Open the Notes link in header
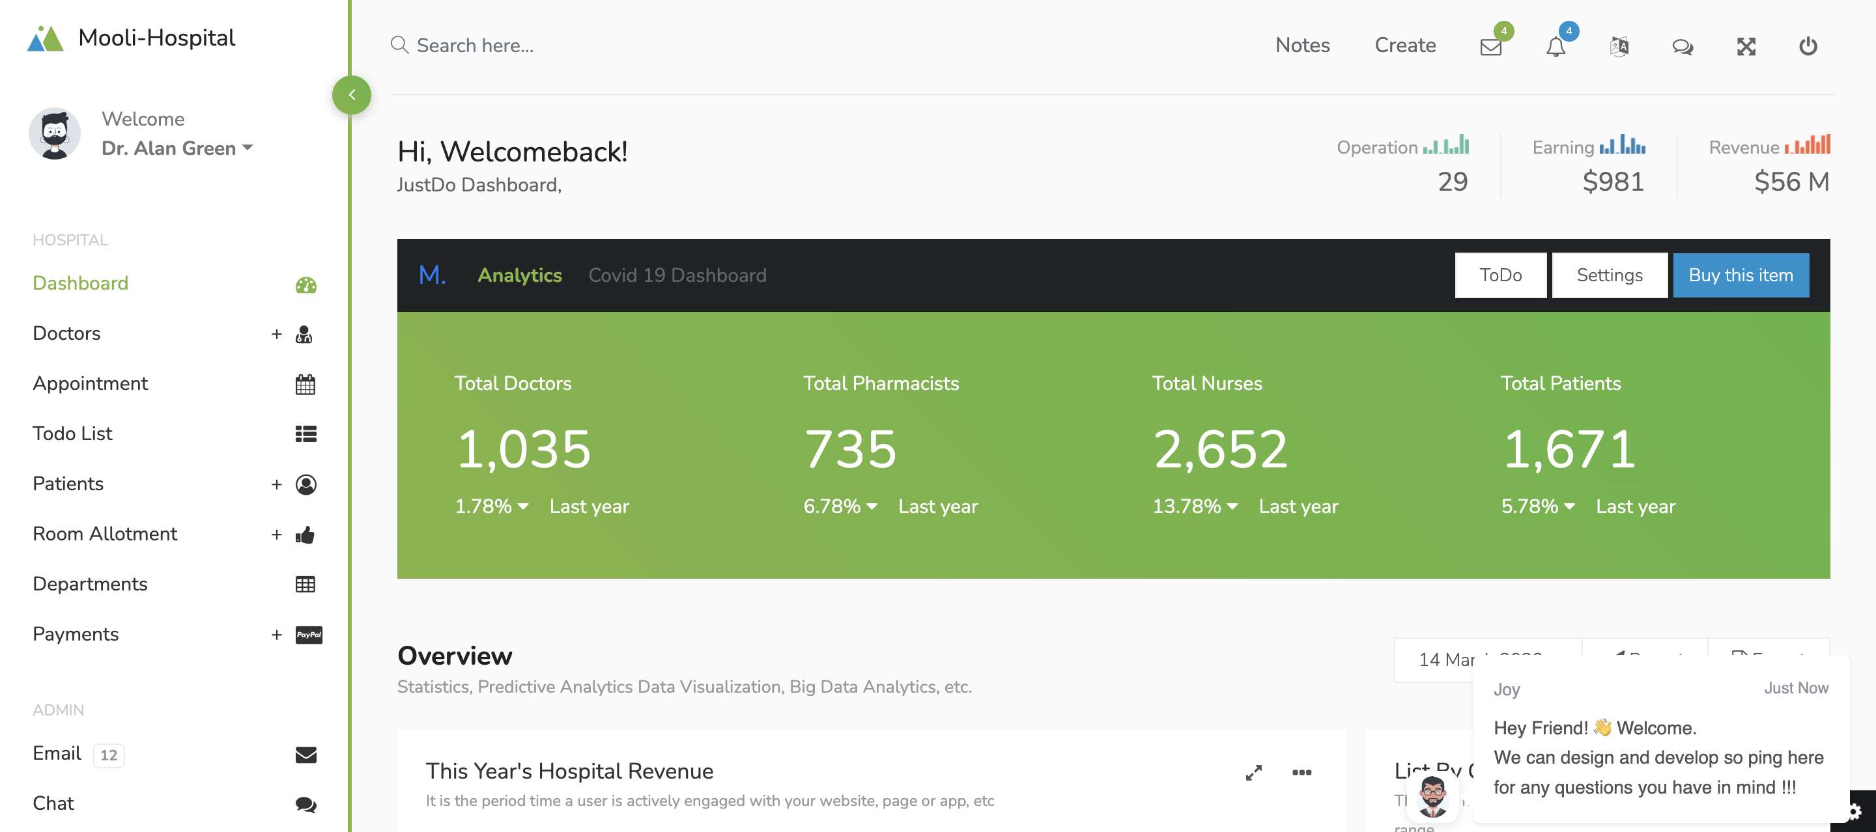Screen dimensions: 1876x832 [x=1302, y=45]
